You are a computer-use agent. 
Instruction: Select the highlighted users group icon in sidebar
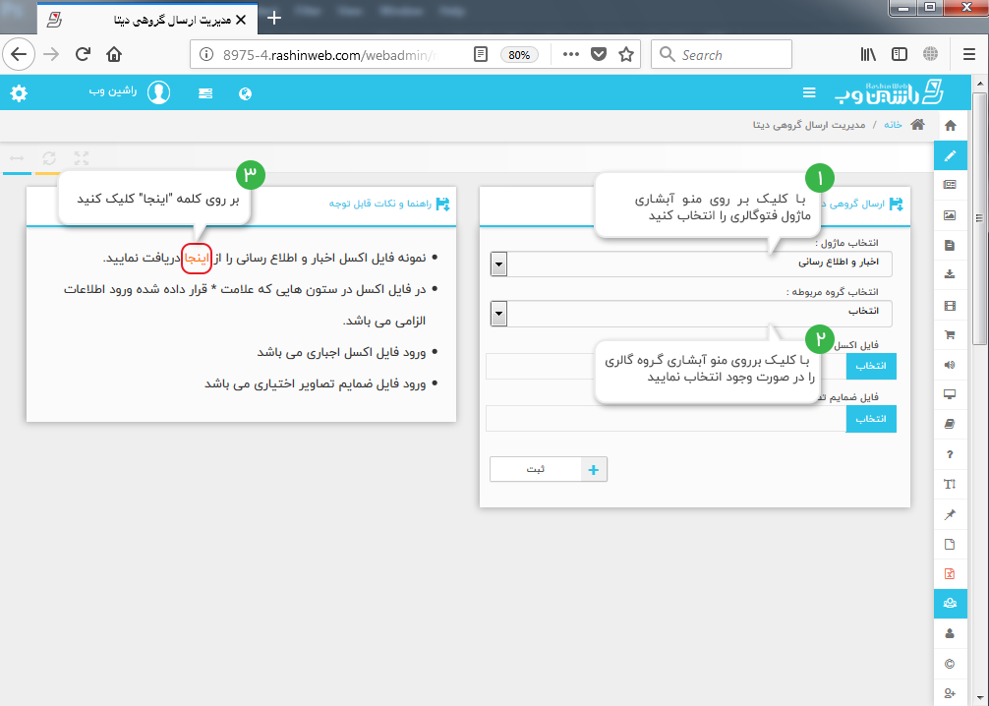951,603
